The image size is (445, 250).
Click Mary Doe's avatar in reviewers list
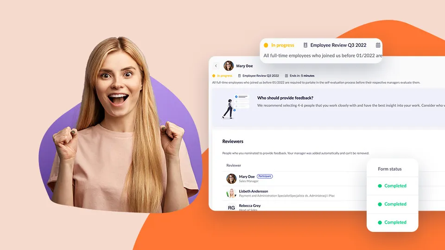231,179
